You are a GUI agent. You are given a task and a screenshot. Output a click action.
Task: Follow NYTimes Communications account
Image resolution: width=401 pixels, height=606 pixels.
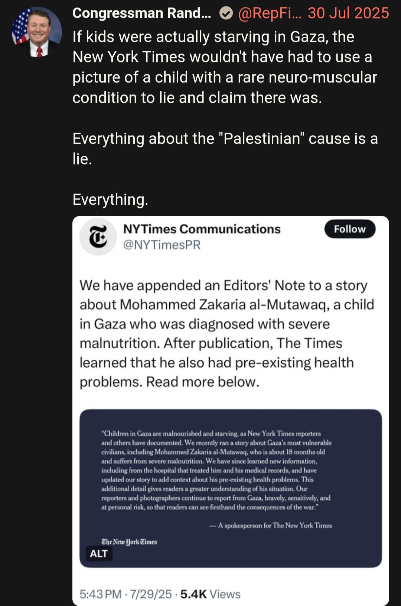(x=350, y=229)
